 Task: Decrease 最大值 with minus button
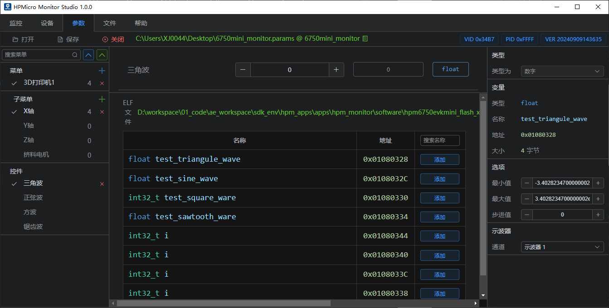pos(526,199)
